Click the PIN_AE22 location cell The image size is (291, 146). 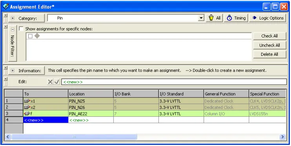[91, 114]
